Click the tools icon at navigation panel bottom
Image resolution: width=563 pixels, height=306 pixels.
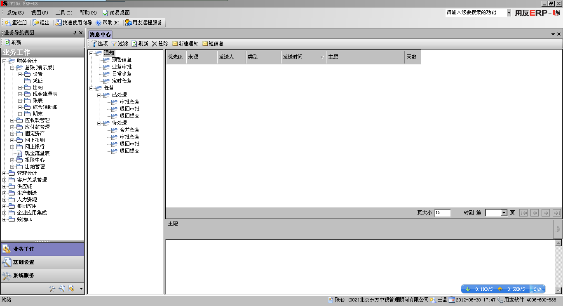(52, 289)
